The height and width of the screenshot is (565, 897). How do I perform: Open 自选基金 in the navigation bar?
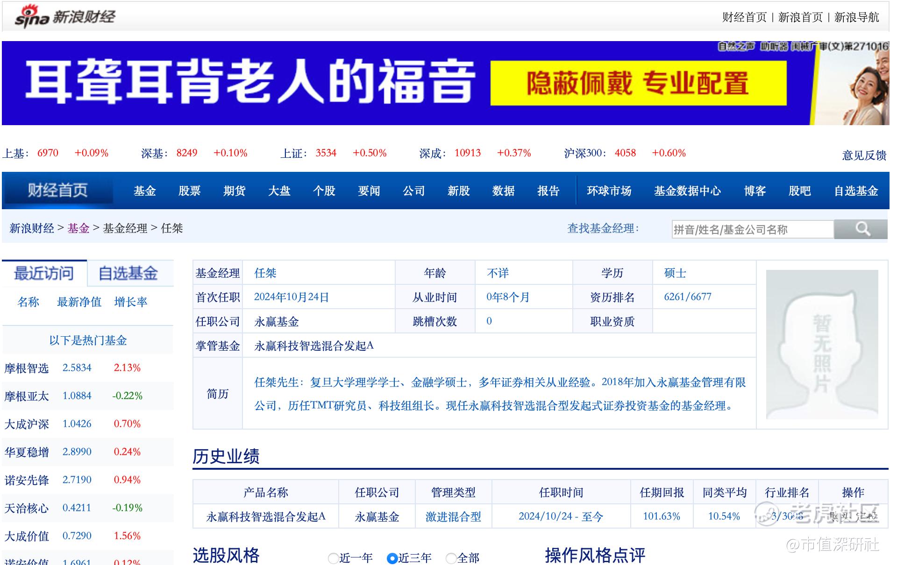tap(856, 191)
